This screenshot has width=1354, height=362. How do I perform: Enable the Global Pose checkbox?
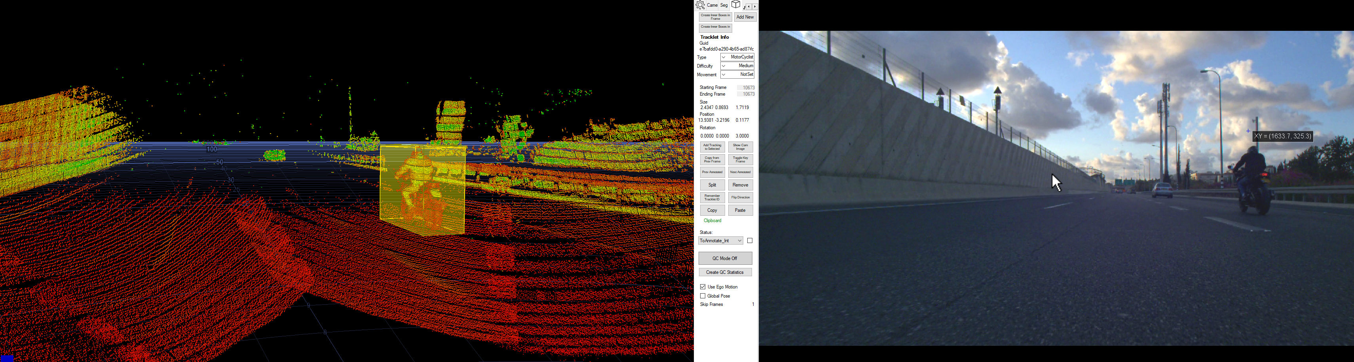[x=703, y=296]
